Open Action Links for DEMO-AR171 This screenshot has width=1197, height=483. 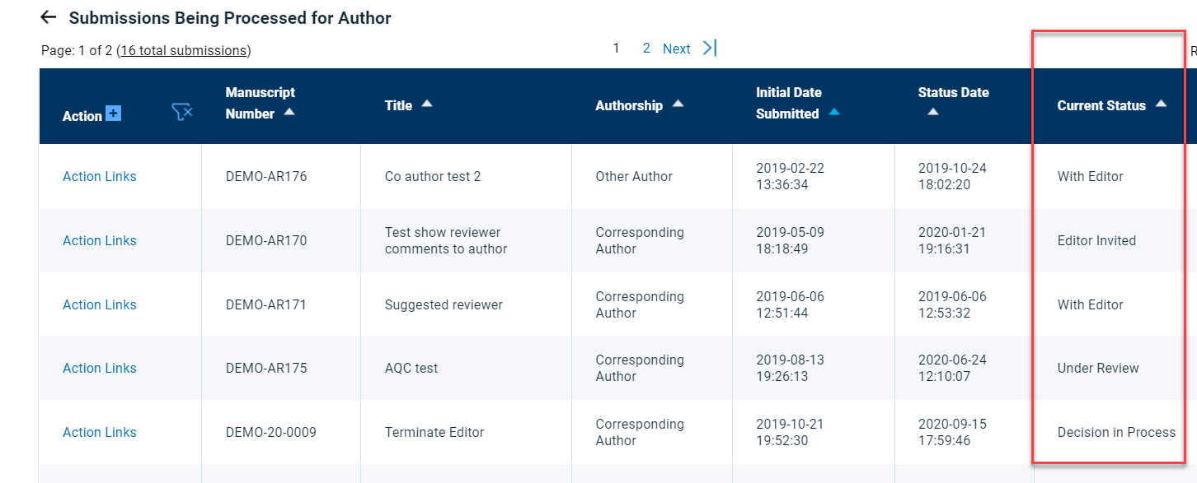[x=100, y=304]
